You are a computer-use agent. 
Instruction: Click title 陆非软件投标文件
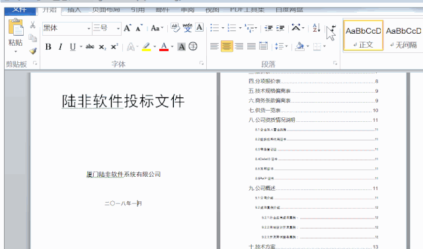pos(123,101)
